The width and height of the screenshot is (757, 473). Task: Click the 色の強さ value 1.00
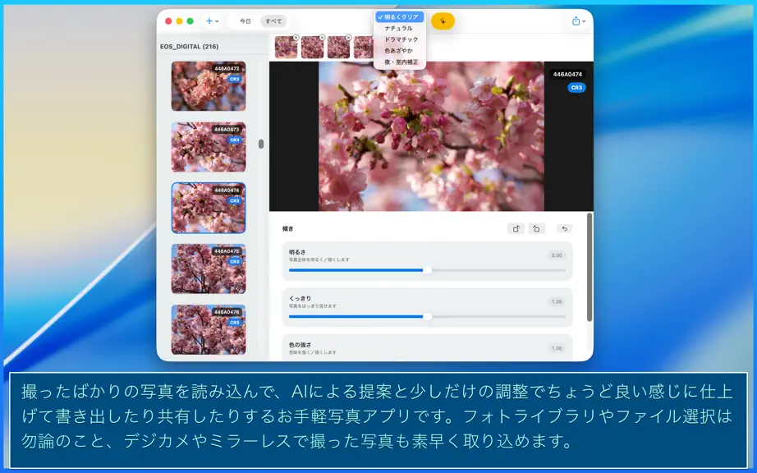557,348
